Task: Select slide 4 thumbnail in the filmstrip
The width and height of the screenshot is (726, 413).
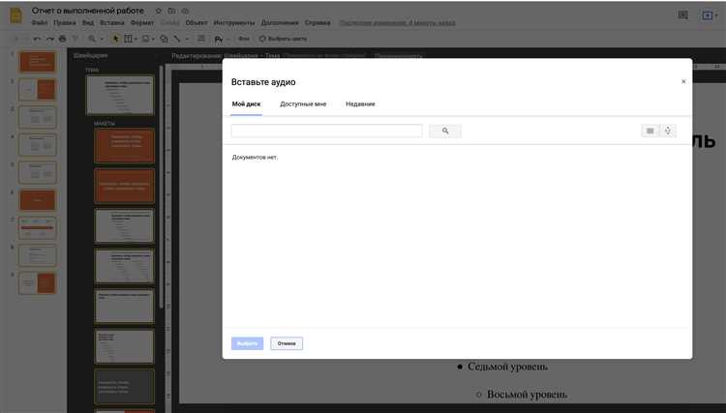Action: tap(37, 145)
